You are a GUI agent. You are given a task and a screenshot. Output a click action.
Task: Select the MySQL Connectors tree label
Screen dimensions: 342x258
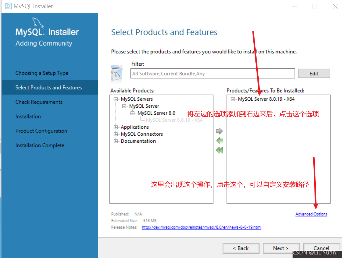tap(142, 134)
